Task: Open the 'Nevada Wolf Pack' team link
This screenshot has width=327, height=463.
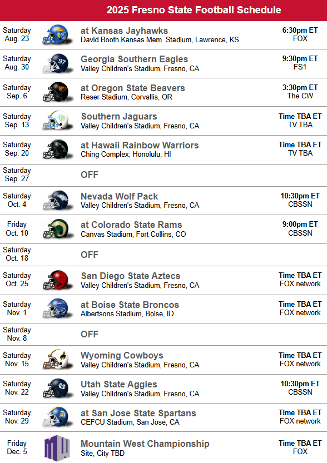Action: tap(120, 196)
